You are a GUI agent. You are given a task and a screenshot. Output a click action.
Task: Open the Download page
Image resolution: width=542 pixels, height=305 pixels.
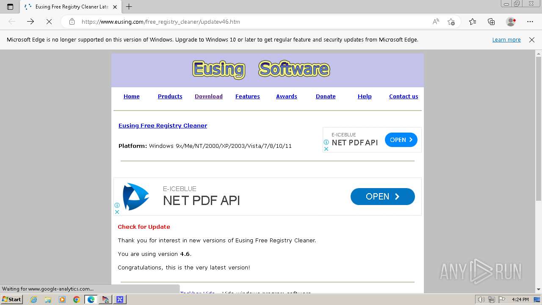pos(208,96)
